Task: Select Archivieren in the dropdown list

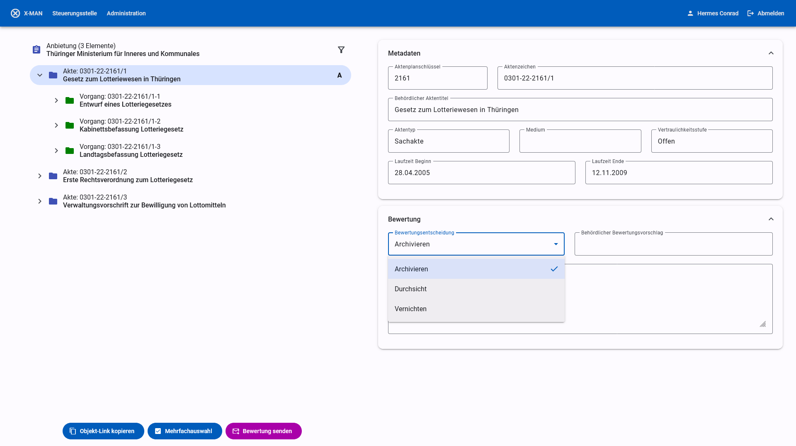Action: (476, 269)
